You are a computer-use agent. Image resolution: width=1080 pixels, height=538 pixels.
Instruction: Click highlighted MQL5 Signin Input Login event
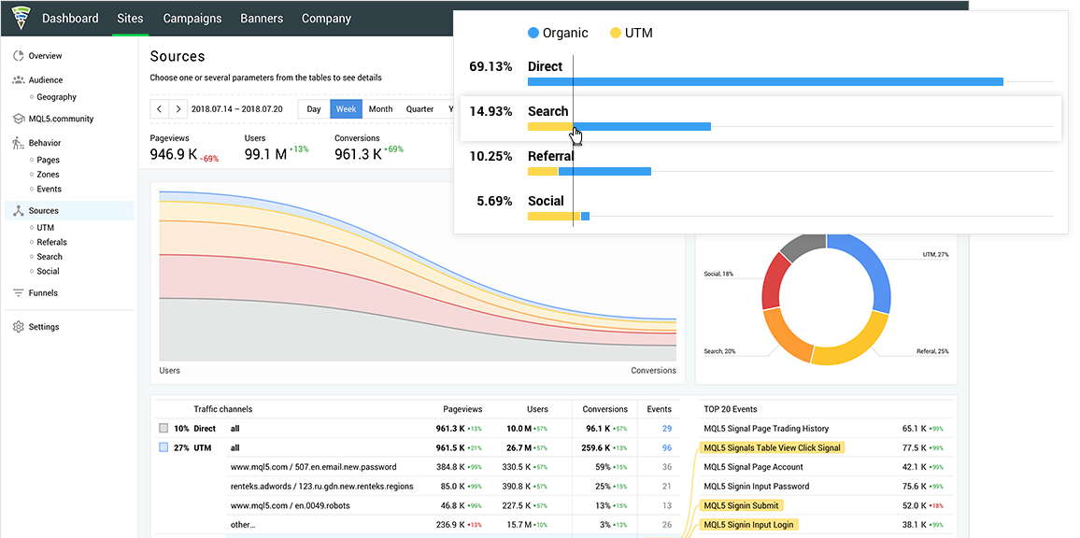pyautogui.click(x=748, y=525)
